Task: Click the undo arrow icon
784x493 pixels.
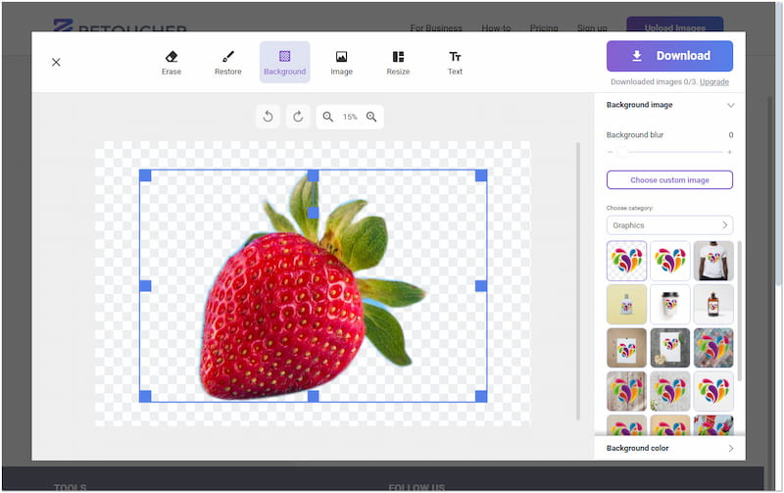Action: (x=268, y=117)
